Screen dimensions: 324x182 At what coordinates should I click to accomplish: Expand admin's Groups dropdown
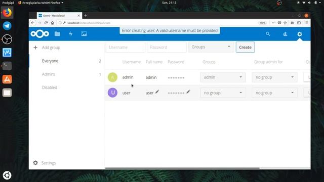click(223, 77)
